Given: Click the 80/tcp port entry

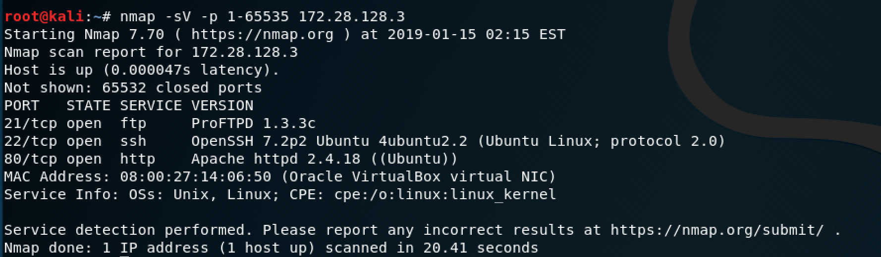Looking at the screenshot, I should tap(30, 159).
